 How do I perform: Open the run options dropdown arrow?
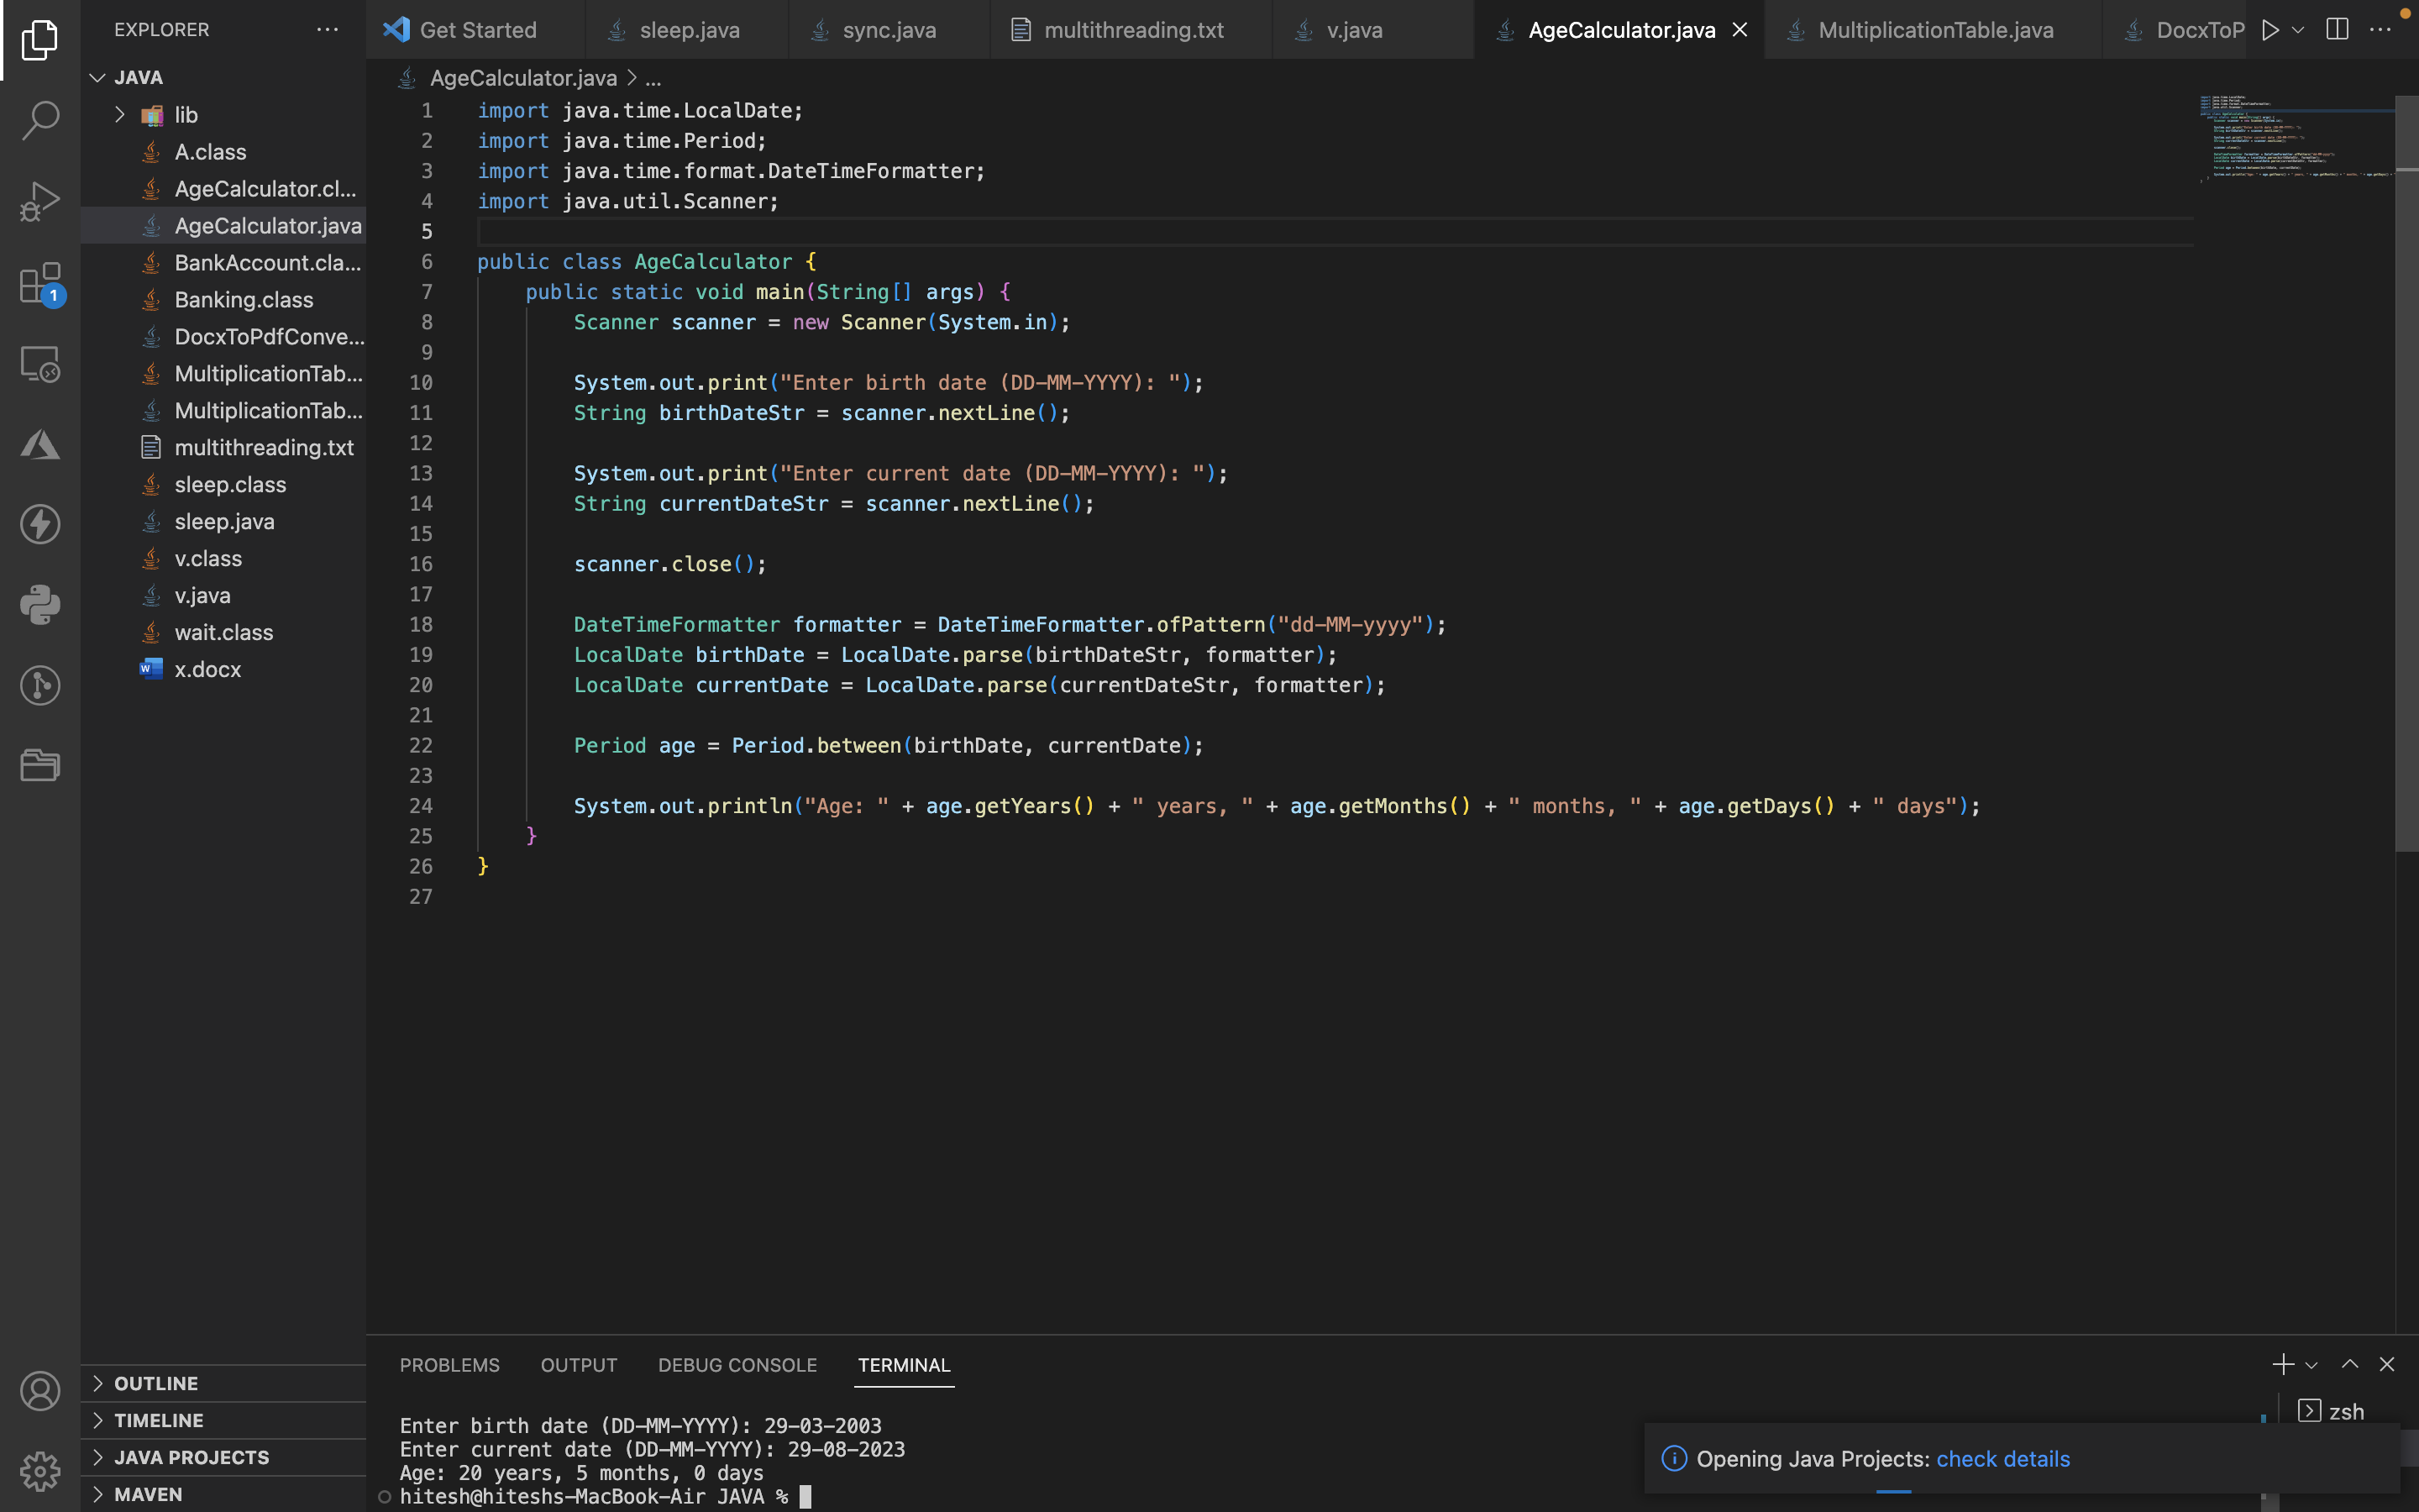(2298, 30)
